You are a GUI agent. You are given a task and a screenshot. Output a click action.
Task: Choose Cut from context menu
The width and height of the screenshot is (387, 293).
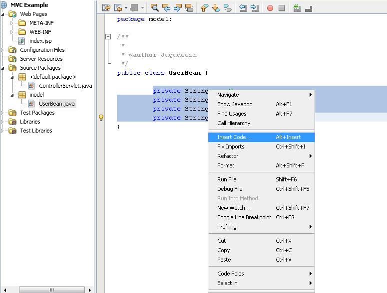coord(261,241)
